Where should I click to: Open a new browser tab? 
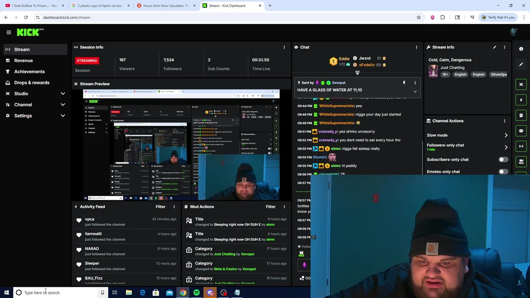tap(270, 6)
